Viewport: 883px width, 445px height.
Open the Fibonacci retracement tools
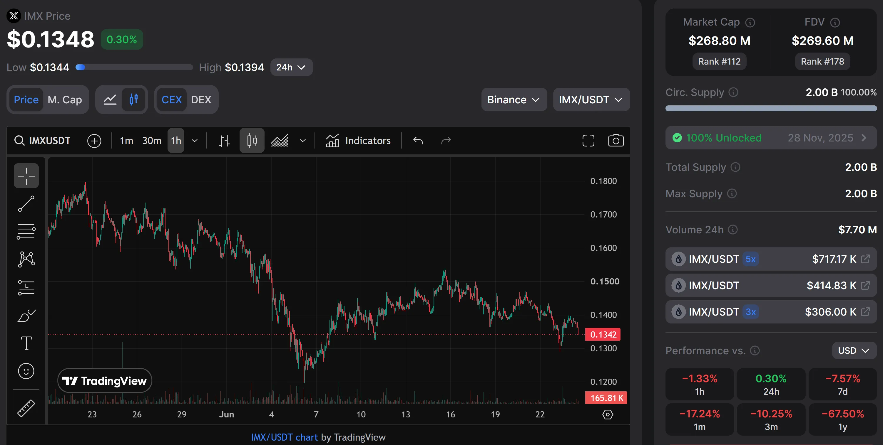[x=26, y=232]
